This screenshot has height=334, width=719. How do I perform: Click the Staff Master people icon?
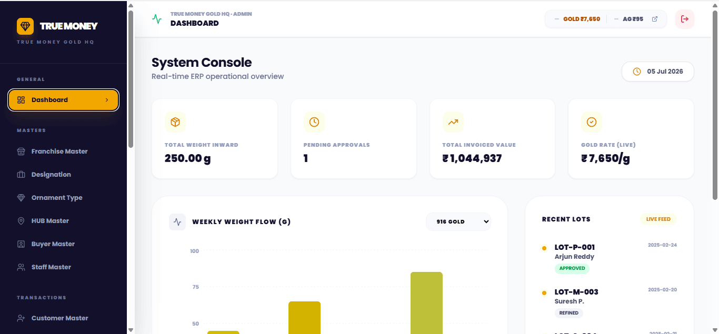click(21, 267)
